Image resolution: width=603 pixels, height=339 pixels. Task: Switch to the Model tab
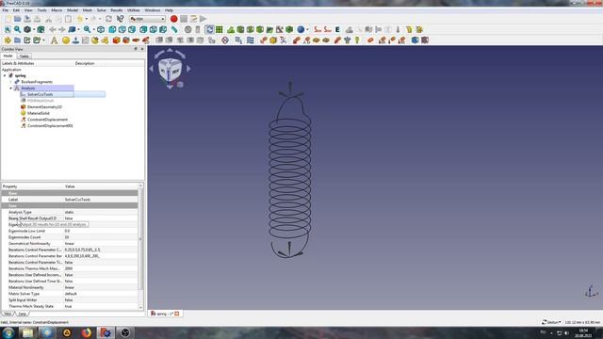tap(8, 56)
